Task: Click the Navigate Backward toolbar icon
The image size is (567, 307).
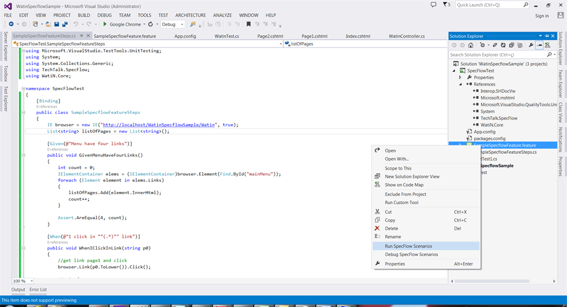Action: click(11, 24)
